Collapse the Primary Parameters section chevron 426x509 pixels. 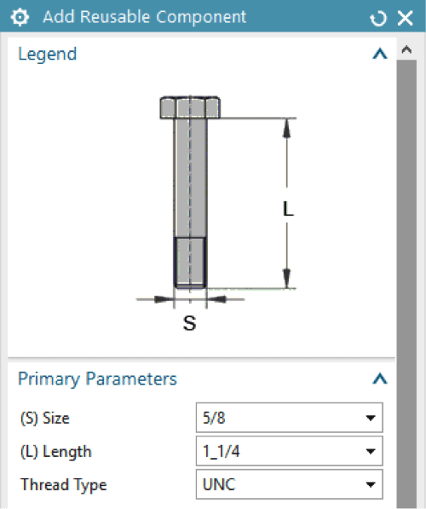click(x=380, y=379)
